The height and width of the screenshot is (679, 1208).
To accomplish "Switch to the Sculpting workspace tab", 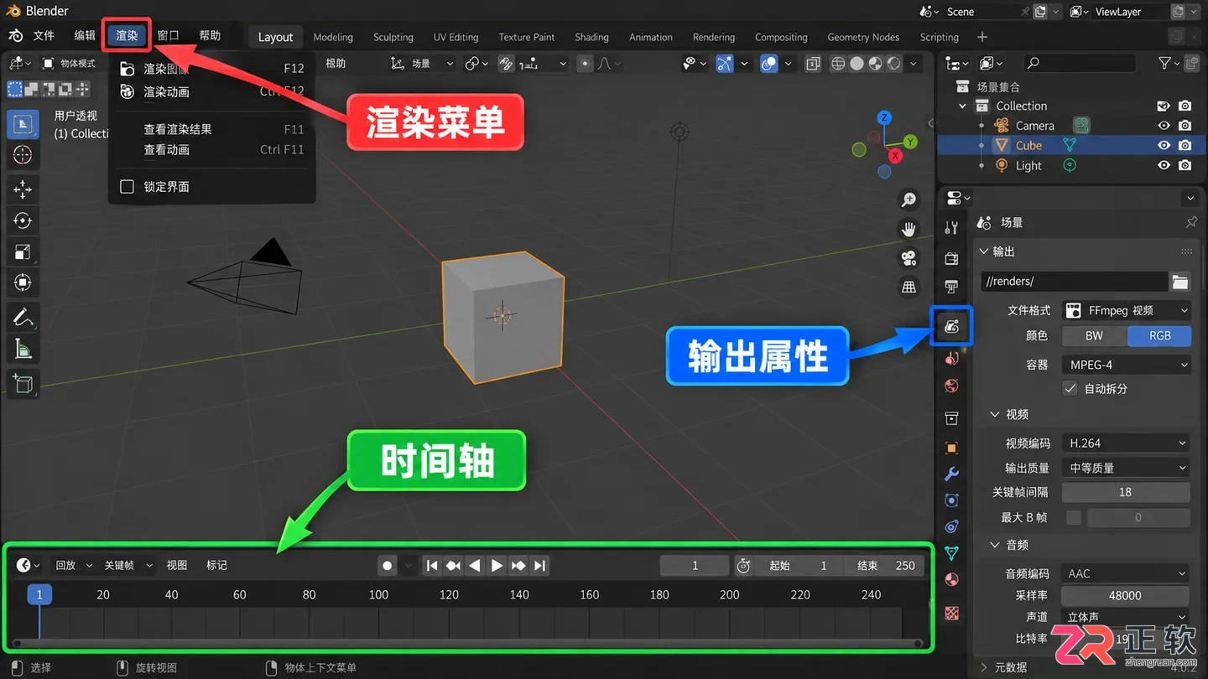I will [393, 37].
